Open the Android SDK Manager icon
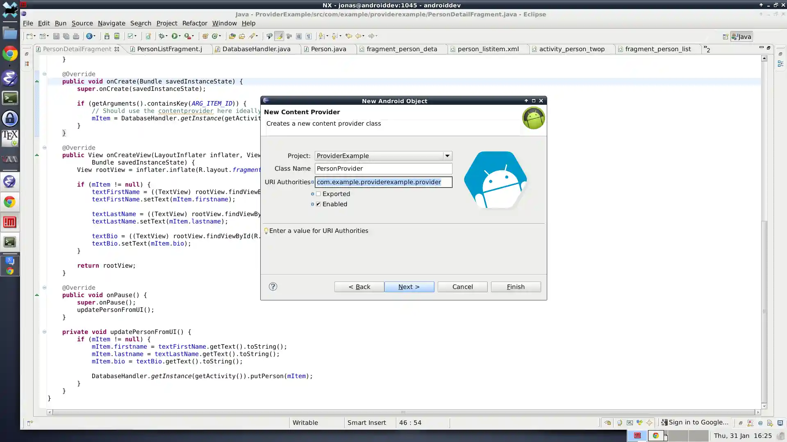Viewport: 787px width, 442px height. click(x=107, y=36)
